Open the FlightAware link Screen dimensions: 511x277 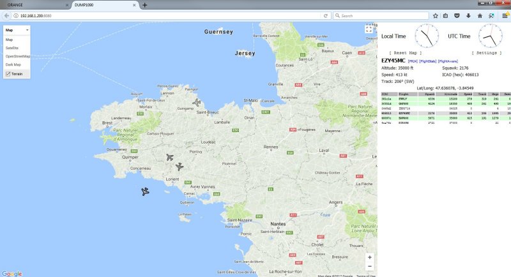tap(448, 61)
